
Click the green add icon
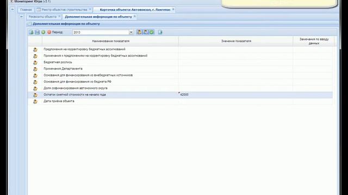[x=43, y=32]
